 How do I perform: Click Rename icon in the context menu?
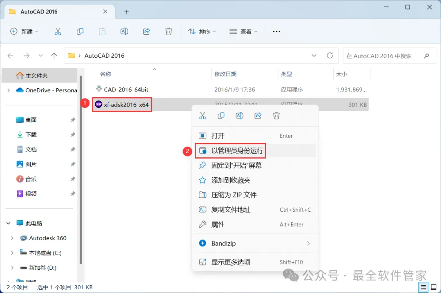[x=239, y=116]
